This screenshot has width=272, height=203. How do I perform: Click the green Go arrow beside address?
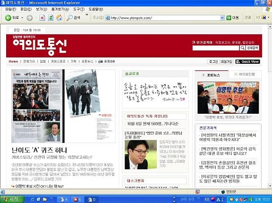click(x=229, y=18)
